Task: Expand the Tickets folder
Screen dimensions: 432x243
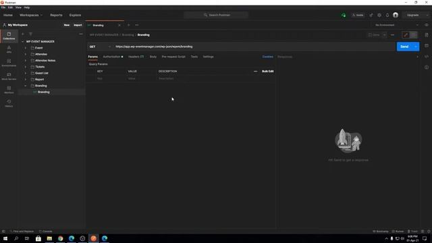Action: coord(26,67)
